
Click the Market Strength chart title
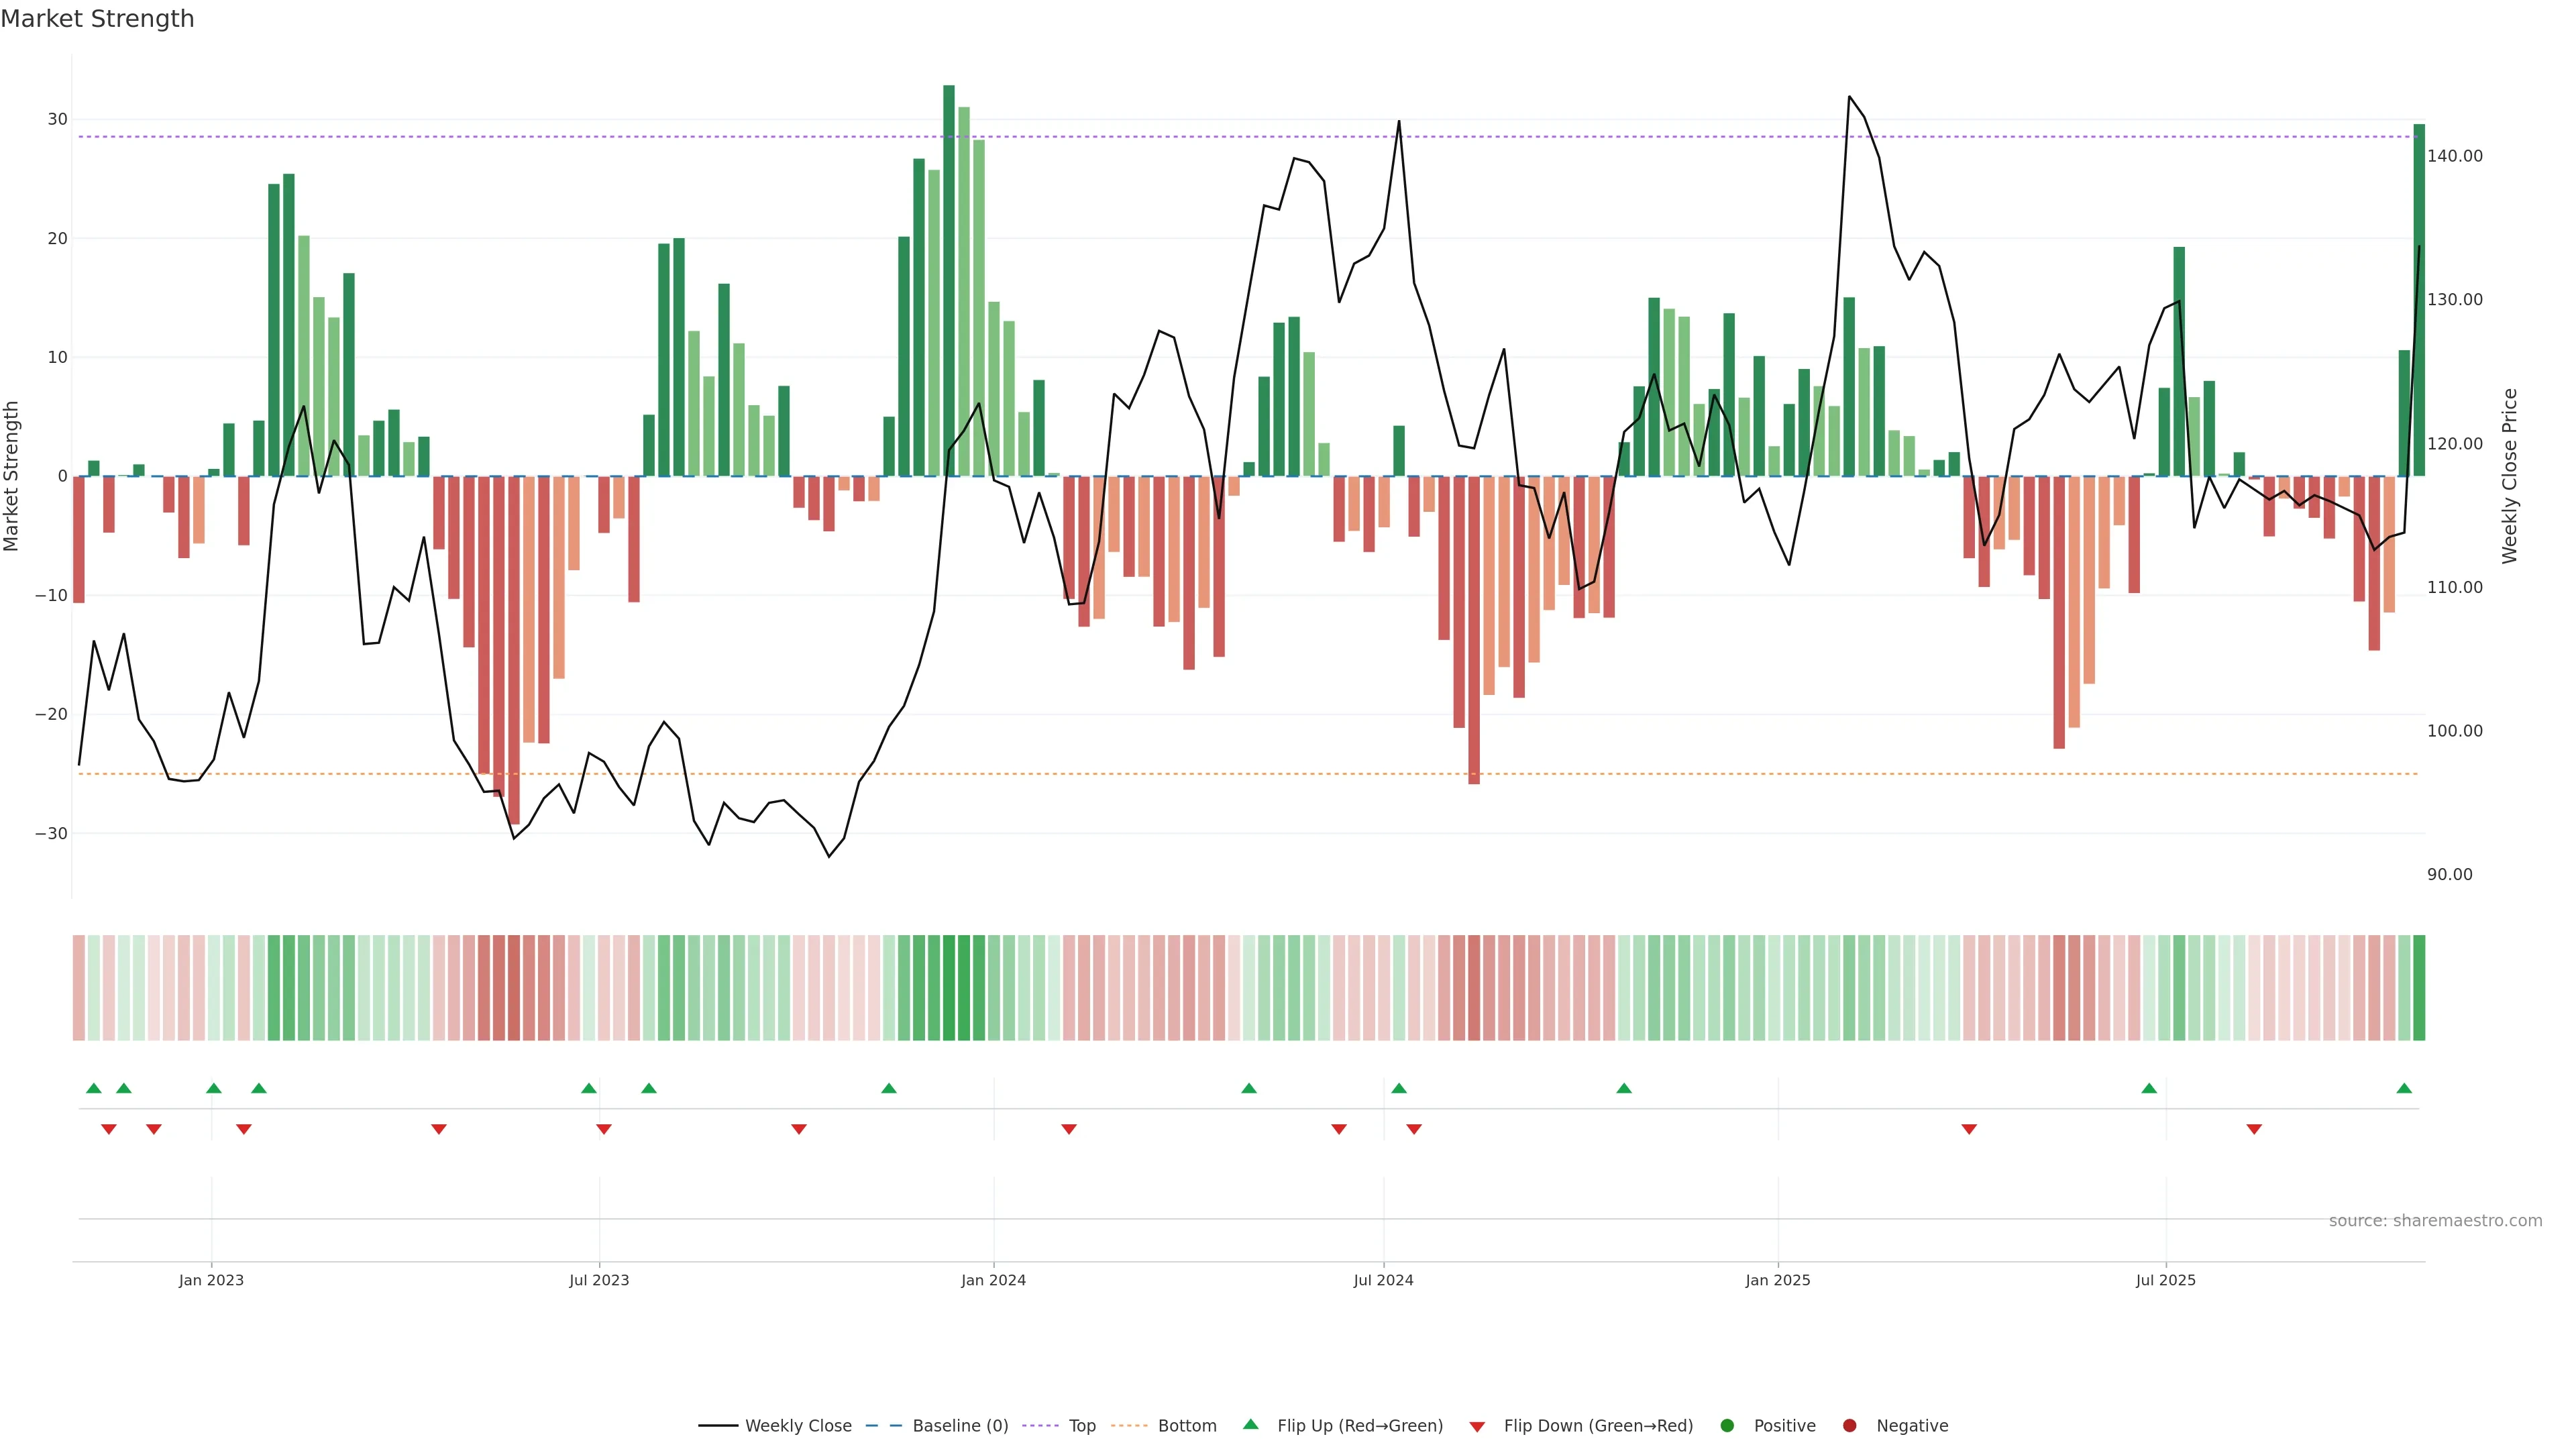[x=97, y=19]
